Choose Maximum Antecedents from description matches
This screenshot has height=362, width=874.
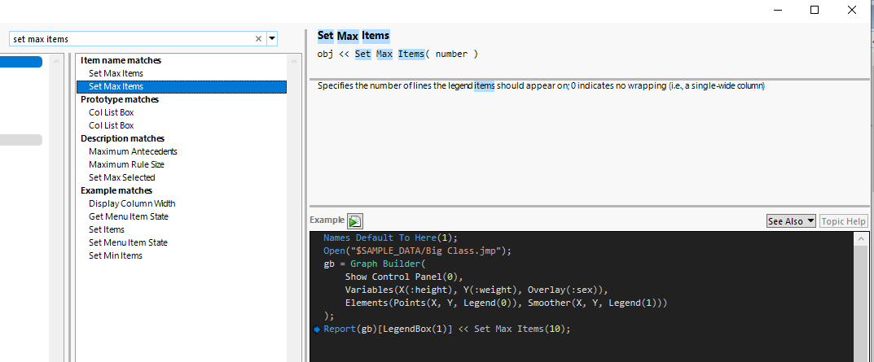(x=133, y=151)
